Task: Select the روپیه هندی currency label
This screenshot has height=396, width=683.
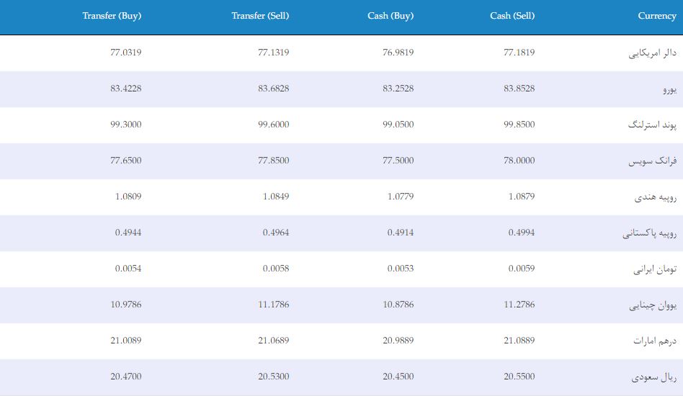Action: point(655,197)
